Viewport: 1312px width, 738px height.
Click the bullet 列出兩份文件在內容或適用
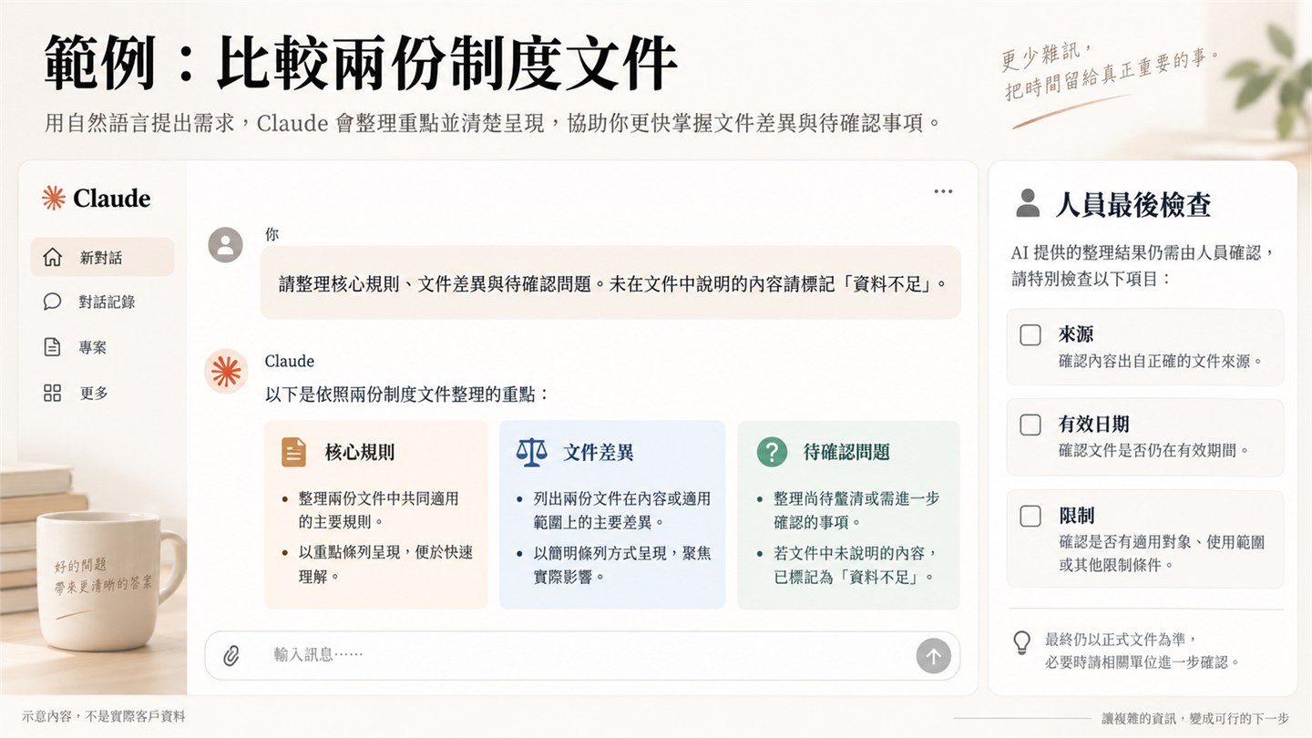[622, 510]
